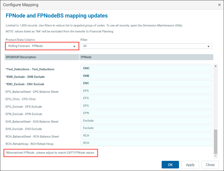Edit FPNode field for Test_Deductions row
224x171 pixels.
click(146, 68)
